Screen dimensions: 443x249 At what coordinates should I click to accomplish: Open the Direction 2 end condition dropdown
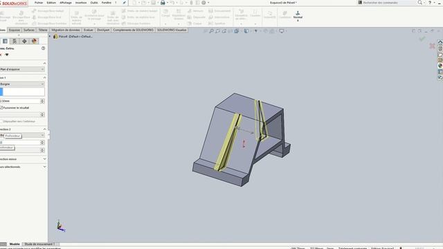click(22, 136)
